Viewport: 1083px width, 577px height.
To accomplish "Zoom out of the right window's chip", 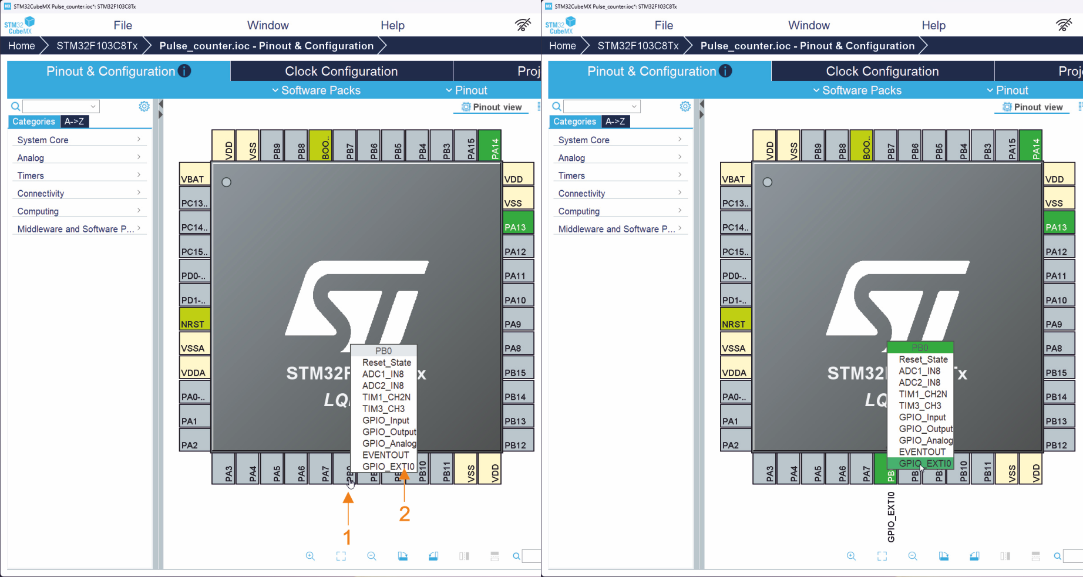I will [x=913, y=556].
